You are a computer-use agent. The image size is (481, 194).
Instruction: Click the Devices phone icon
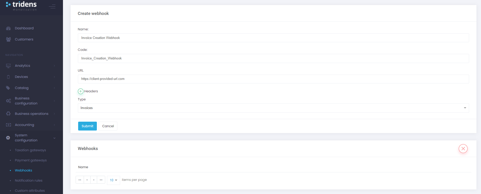pyautogui.click(x=8, y=77)
